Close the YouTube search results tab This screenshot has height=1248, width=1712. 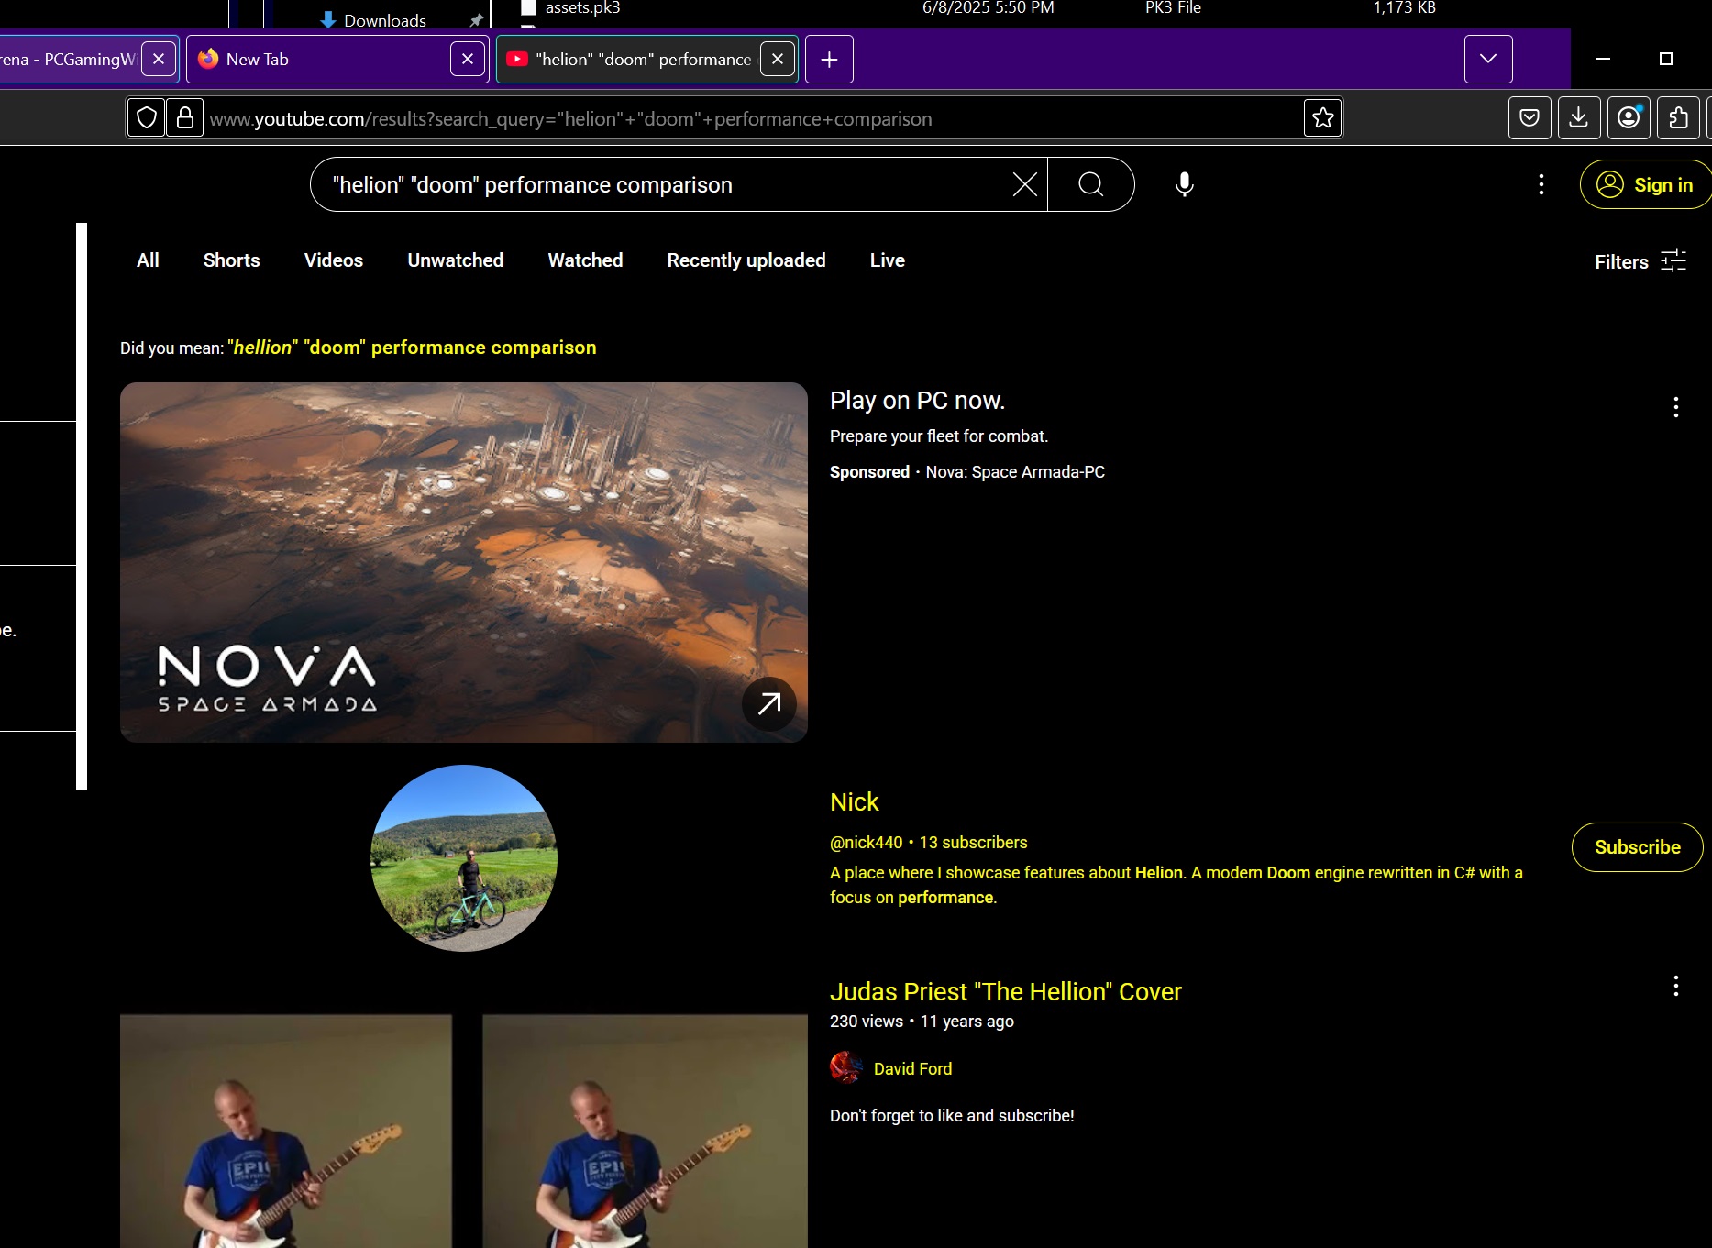click(778, 59)
